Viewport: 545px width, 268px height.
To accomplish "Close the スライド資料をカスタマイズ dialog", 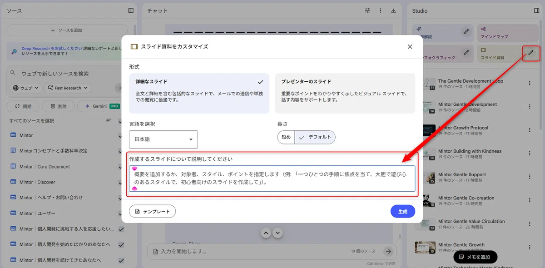I will [x=410, y=46].
